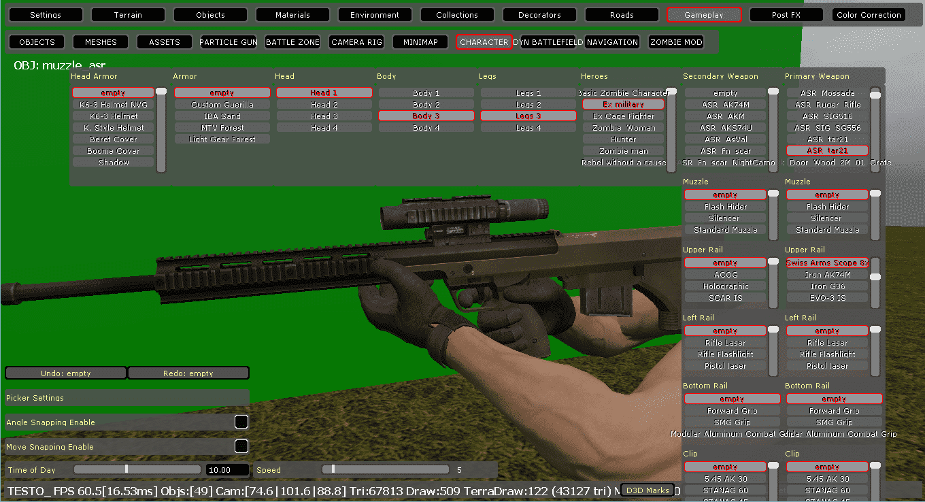Select Light Gear Forest armor

click(222, 139)
